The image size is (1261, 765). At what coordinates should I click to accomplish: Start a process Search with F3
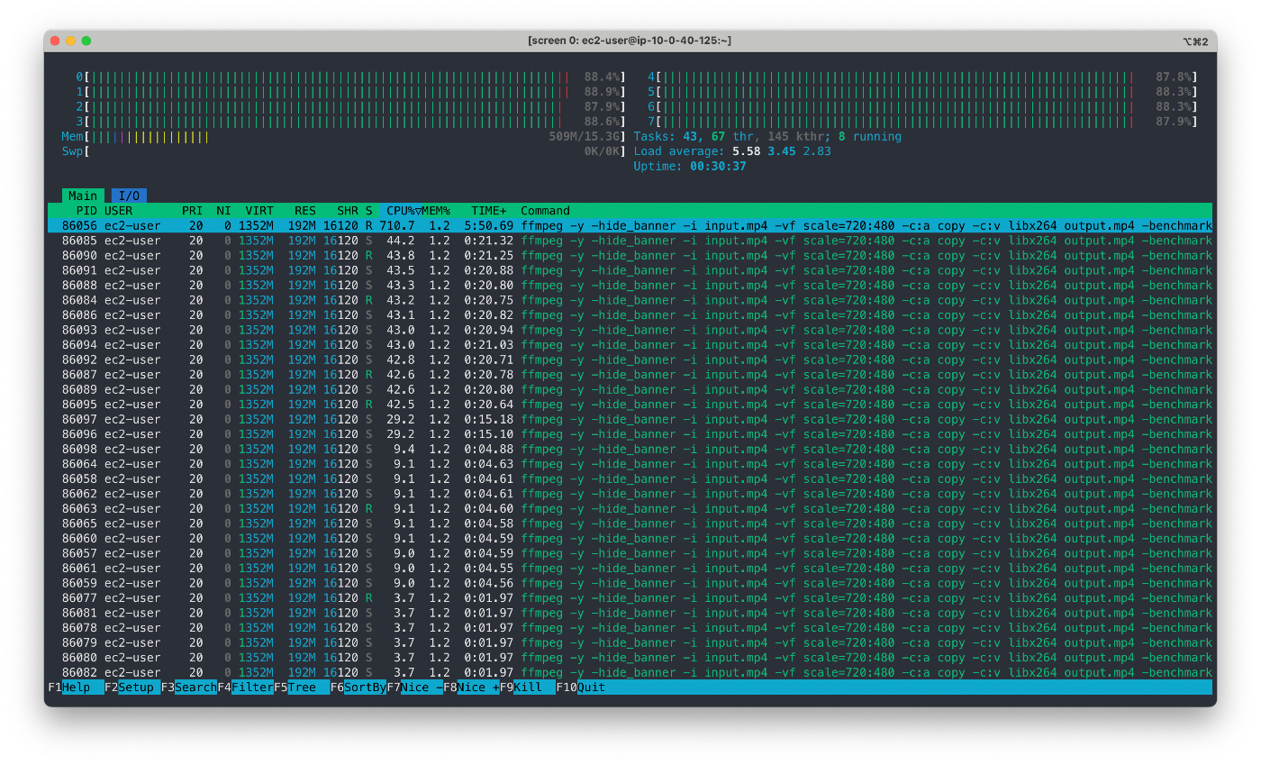[191, 687]
